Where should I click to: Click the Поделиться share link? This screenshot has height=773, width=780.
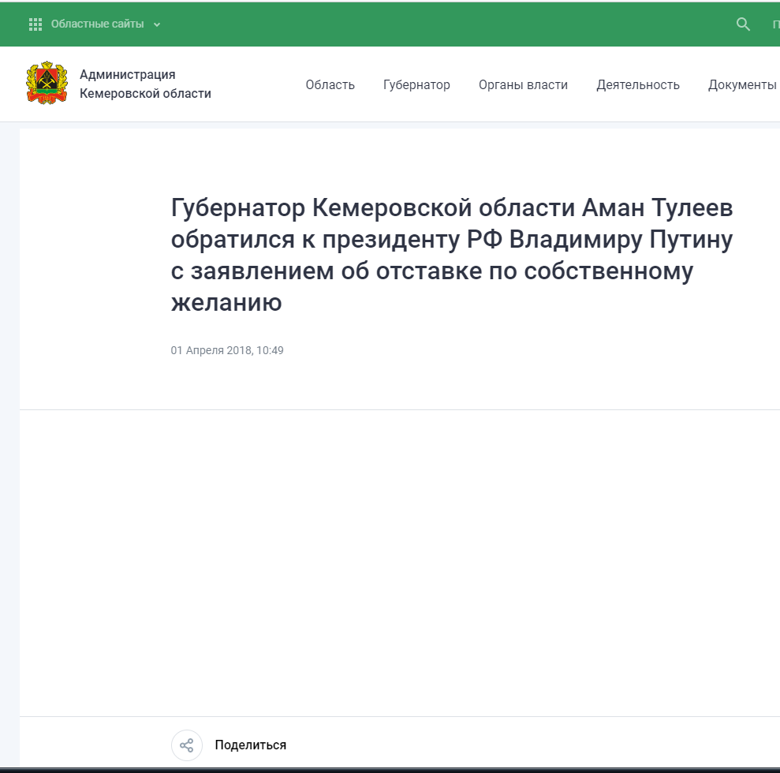tap(251, 744)
